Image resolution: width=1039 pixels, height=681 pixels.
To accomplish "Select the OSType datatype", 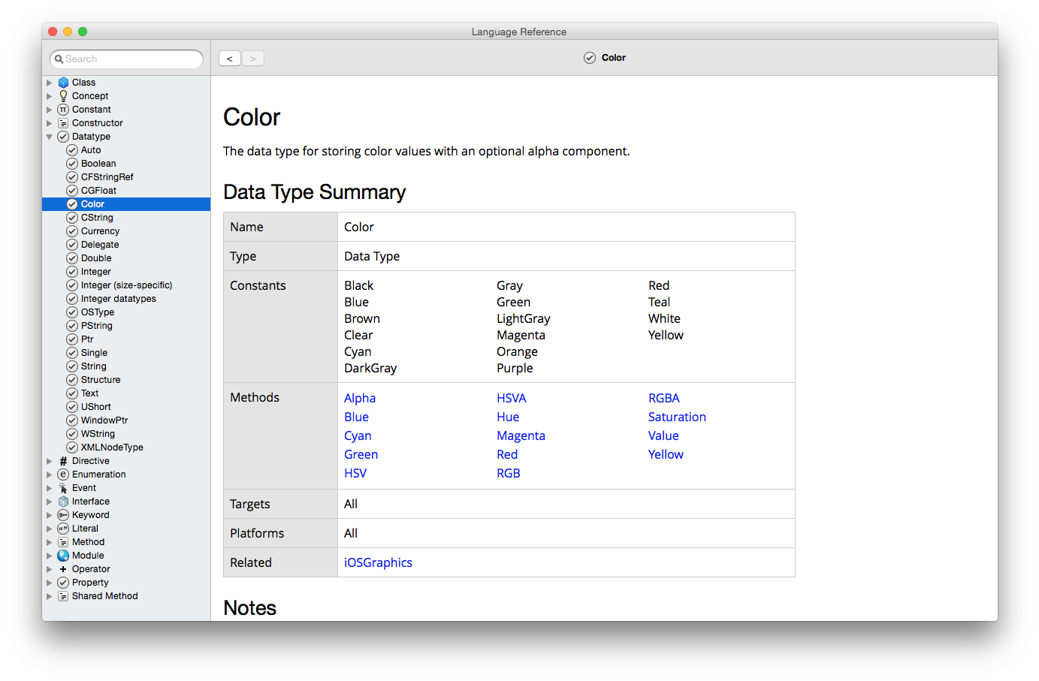I will click(x=98, y=312).
